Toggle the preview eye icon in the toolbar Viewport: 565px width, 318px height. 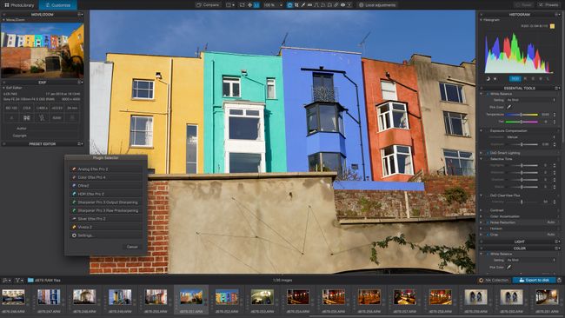(x=342, y=5)
